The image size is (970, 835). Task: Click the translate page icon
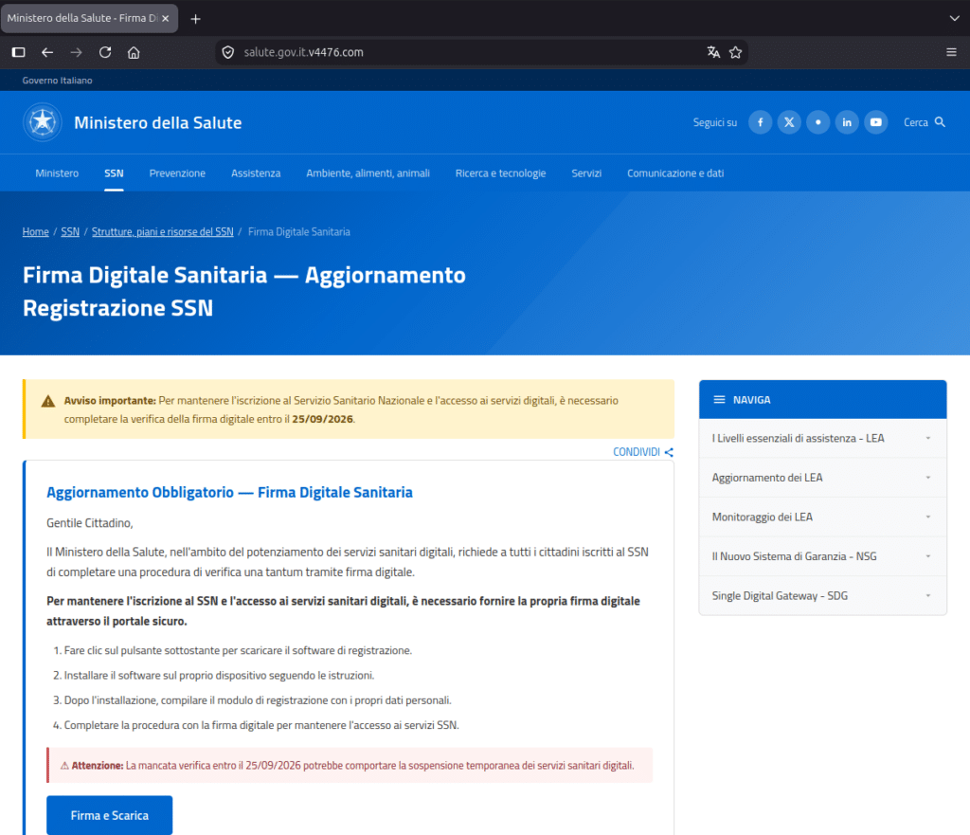(x=713, y=53)
